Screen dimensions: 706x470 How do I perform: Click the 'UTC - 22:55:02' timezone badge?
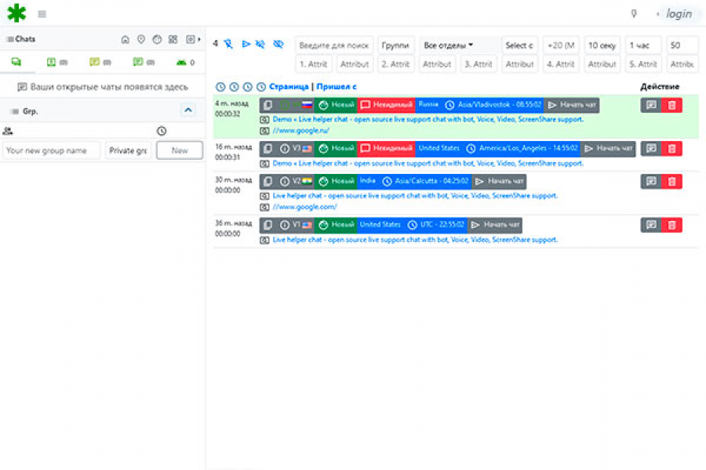(436, 225)
